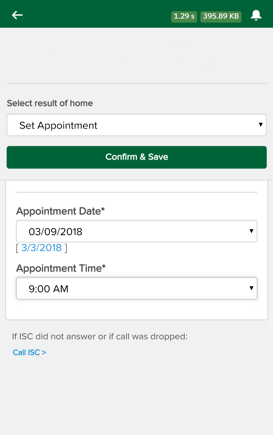Open the Set Appointment result dropdown
Image resolution: width=273 pixels, height=435 pixels.
tap(136, 125)
